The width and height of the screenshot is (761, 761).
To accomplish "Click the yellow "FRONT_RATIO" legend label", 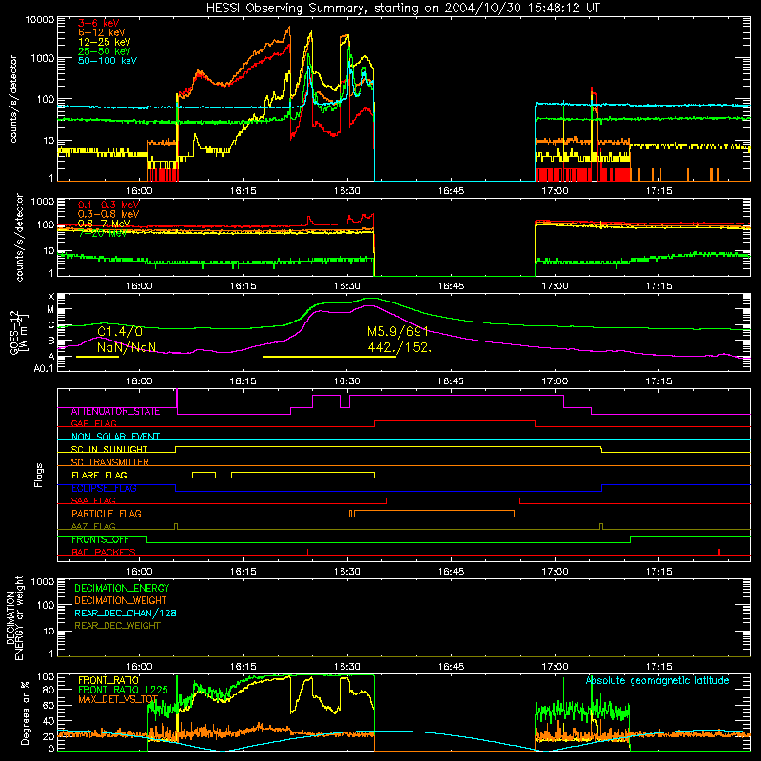I will (x=108, y=681).
